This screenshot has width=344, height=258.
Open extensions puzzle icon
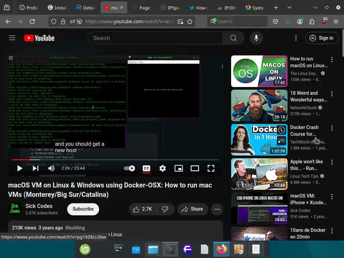(x=312, y=21)
